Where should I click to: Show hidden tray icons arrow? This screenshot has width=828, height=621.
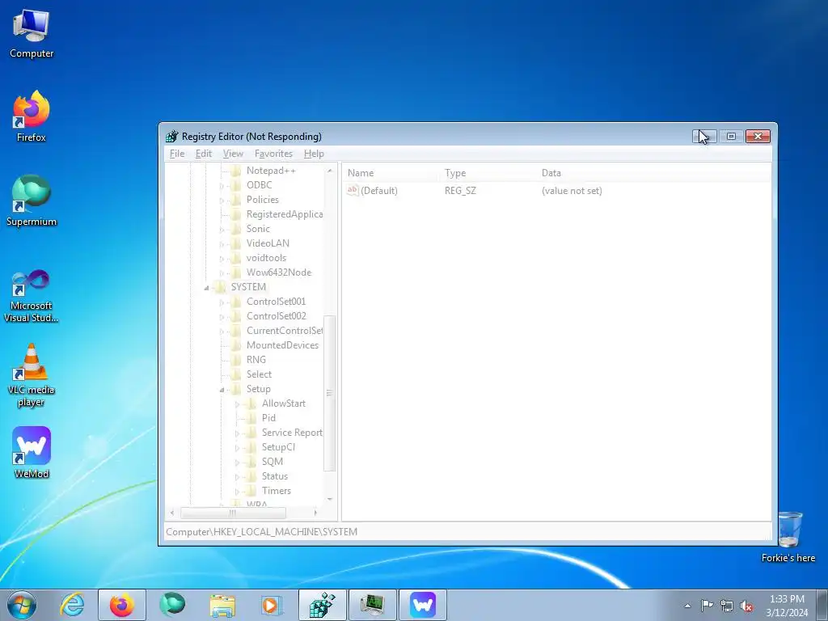(687, 606)
